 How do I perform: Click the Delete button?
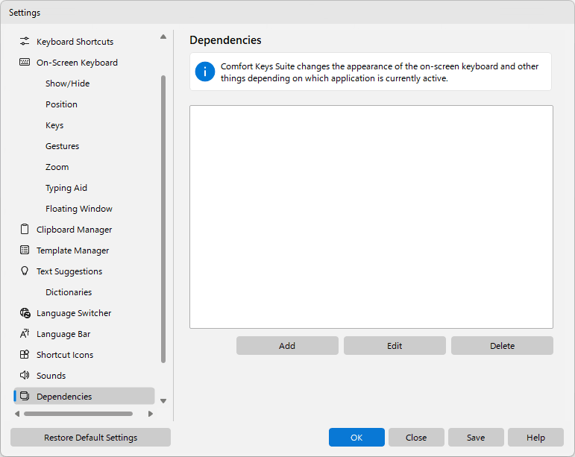click(x=502, y=346)
